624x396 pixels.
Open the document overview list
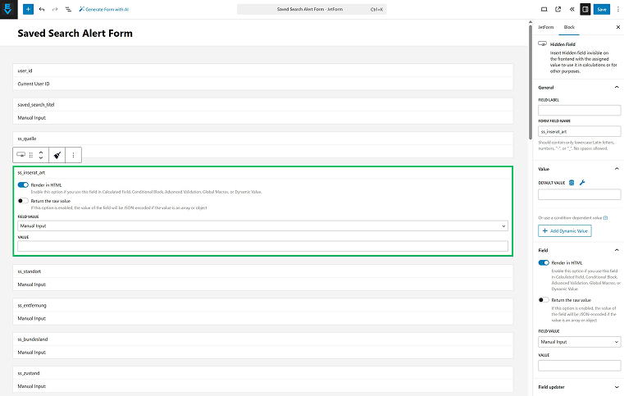68,9
